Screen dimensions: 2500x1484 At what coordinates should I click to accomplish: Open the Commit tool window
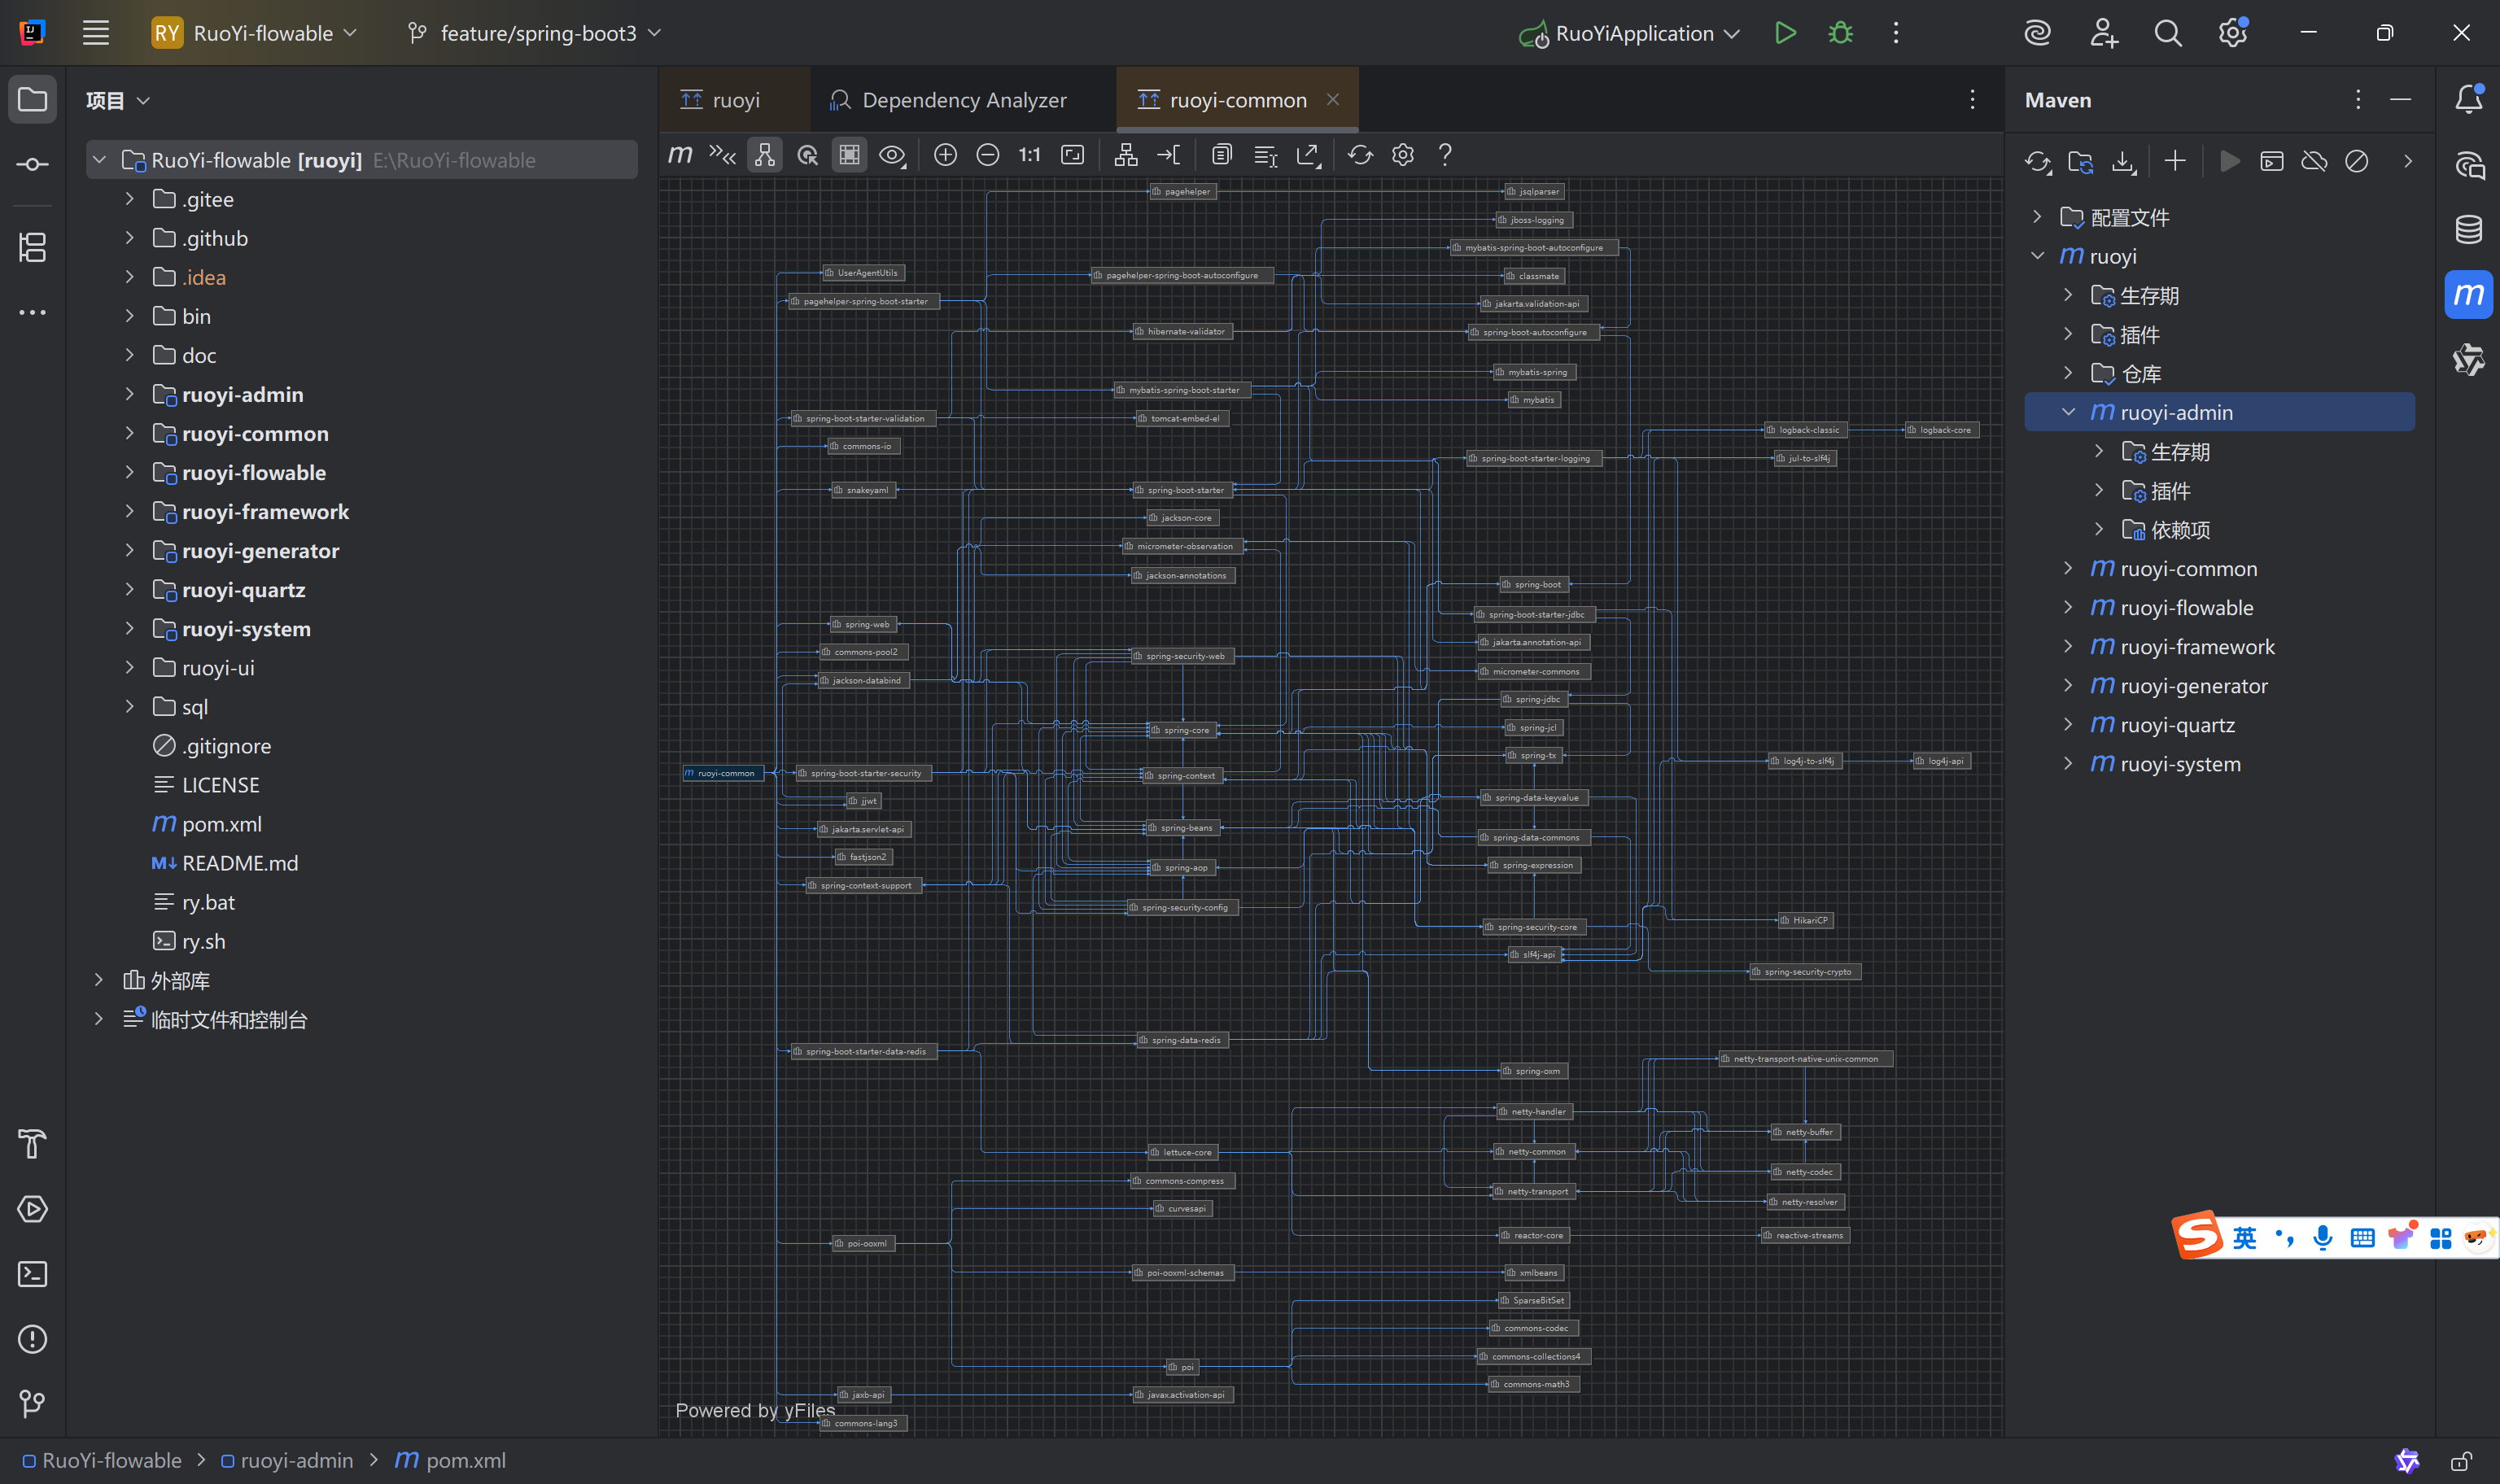(x=32, y=165)
